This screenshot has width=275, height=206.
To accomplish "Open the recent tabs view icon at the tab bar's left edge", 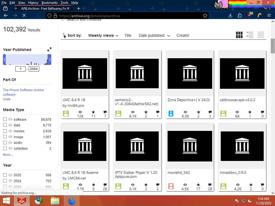I will pos(5,8).
